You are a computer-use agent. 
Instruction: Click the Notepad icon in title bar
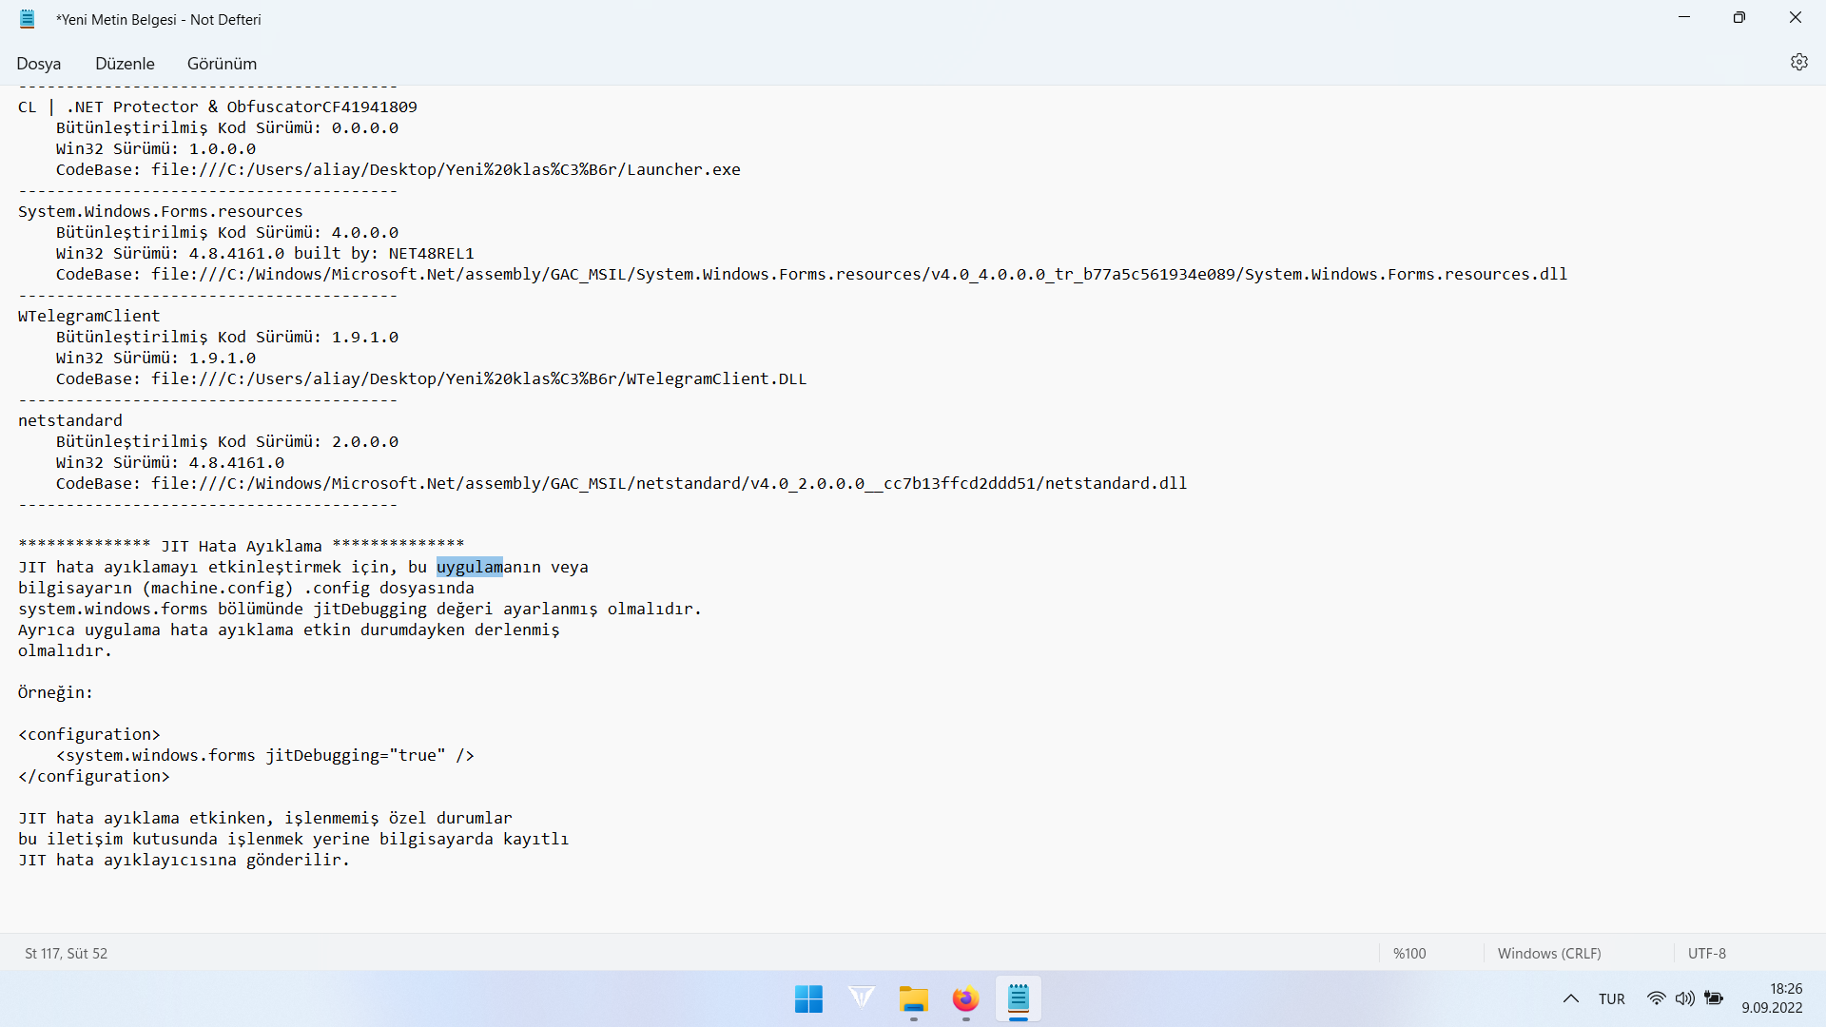click(x=28, y=19)
